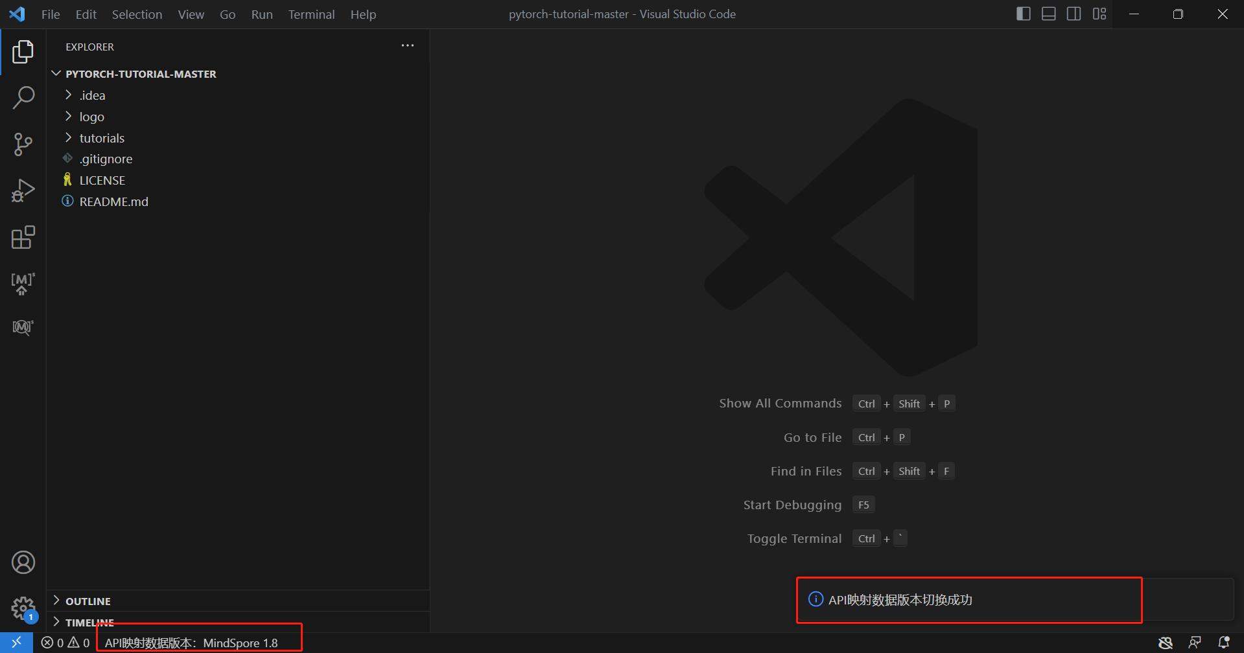Open the Run and Debug view icon
The height and width of the screenshot is (653, 1244).
(x=23, y=191)
